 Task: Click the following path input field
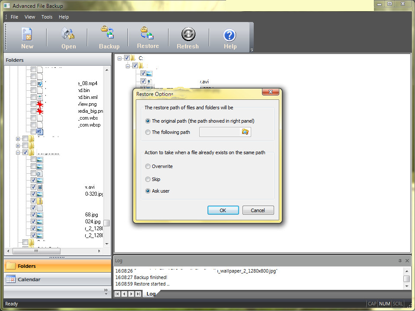coord(220,132)
